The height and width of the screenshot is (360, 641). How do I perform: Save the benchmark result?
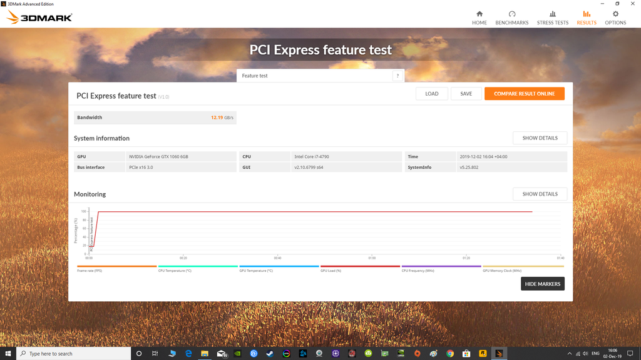466,94
